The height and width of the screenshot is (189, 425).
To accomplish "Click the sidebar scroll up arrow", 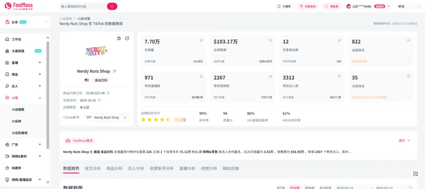I will [x=48, y=37].
